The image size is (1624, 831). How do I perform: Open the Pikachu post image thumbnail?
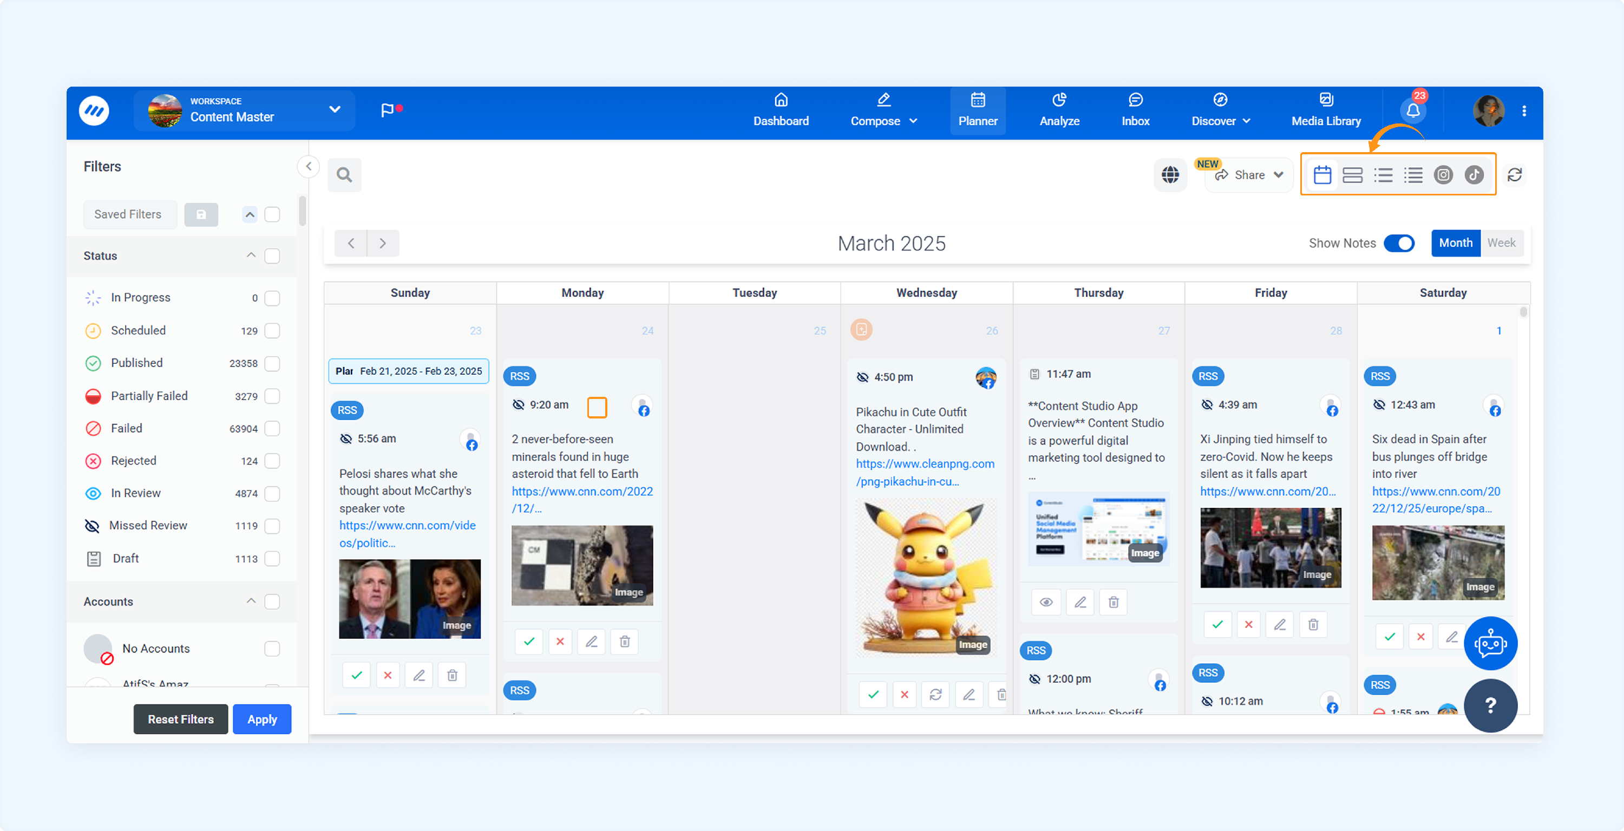(926, 576)
